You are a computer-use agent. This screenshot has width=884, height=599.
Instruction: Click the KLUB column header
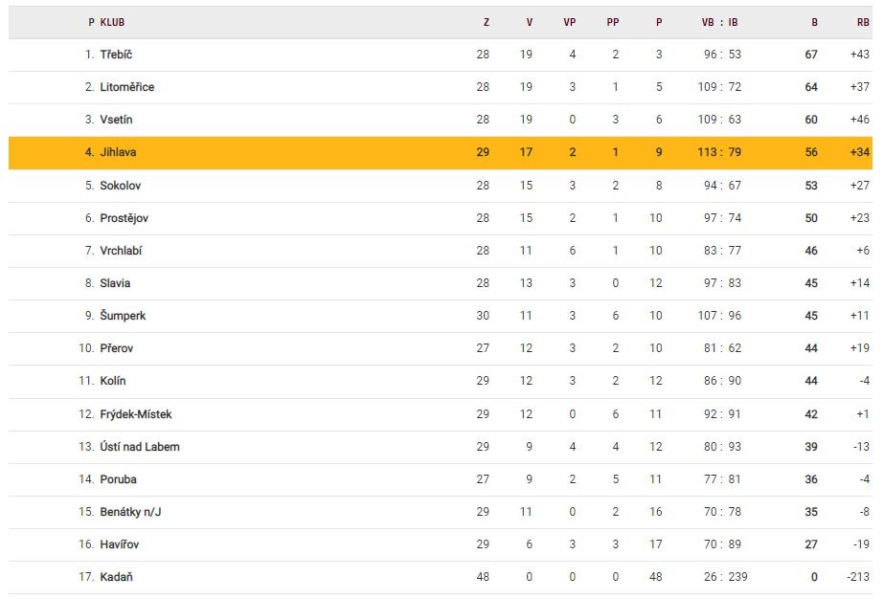(x=112, y=22)
